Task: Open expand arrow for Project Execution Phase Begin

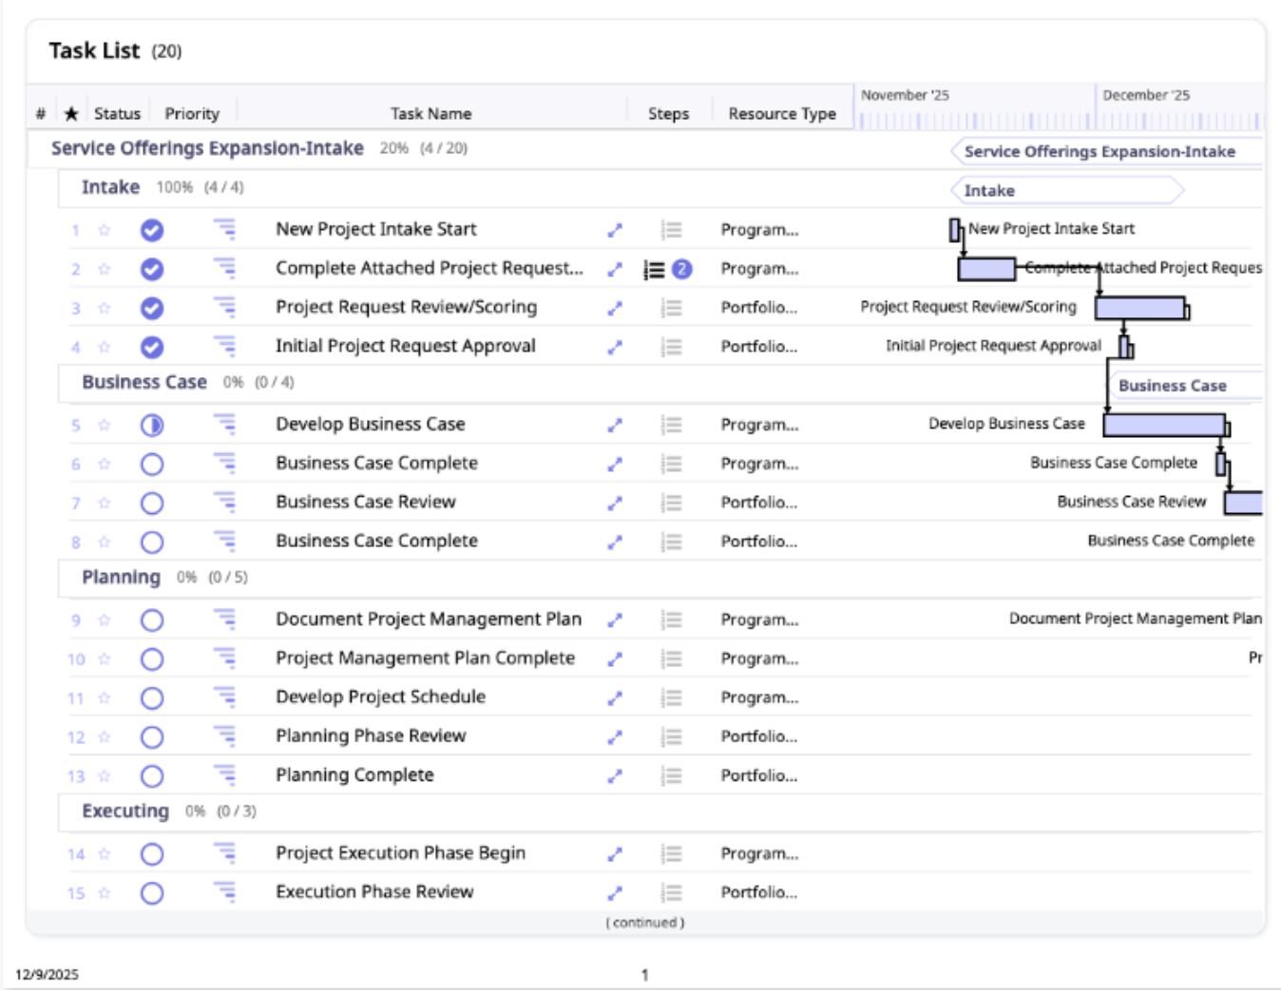Action: [x=615, y=854]
